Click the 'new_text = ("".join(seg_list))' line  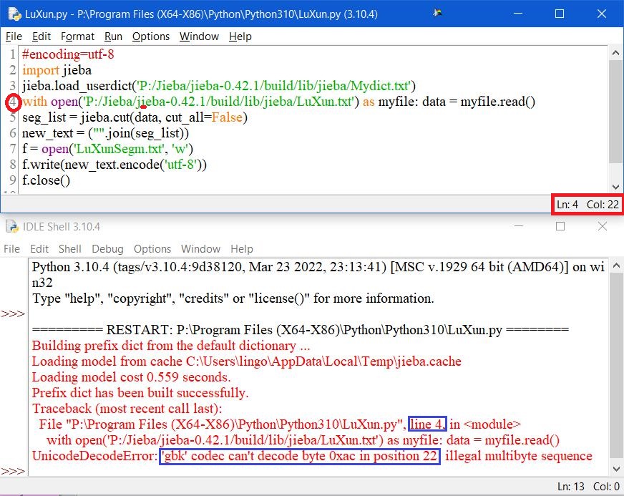[x=105, y=133]
